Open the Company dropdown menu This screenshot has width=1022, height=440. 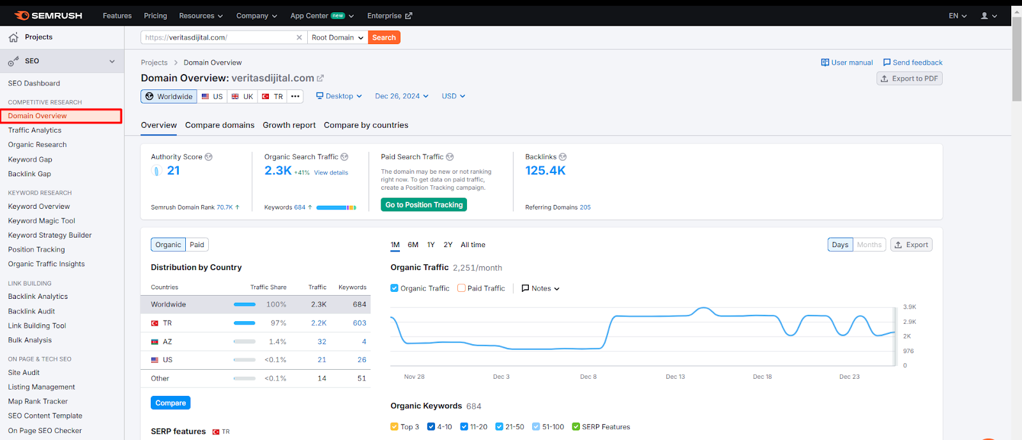257,16
